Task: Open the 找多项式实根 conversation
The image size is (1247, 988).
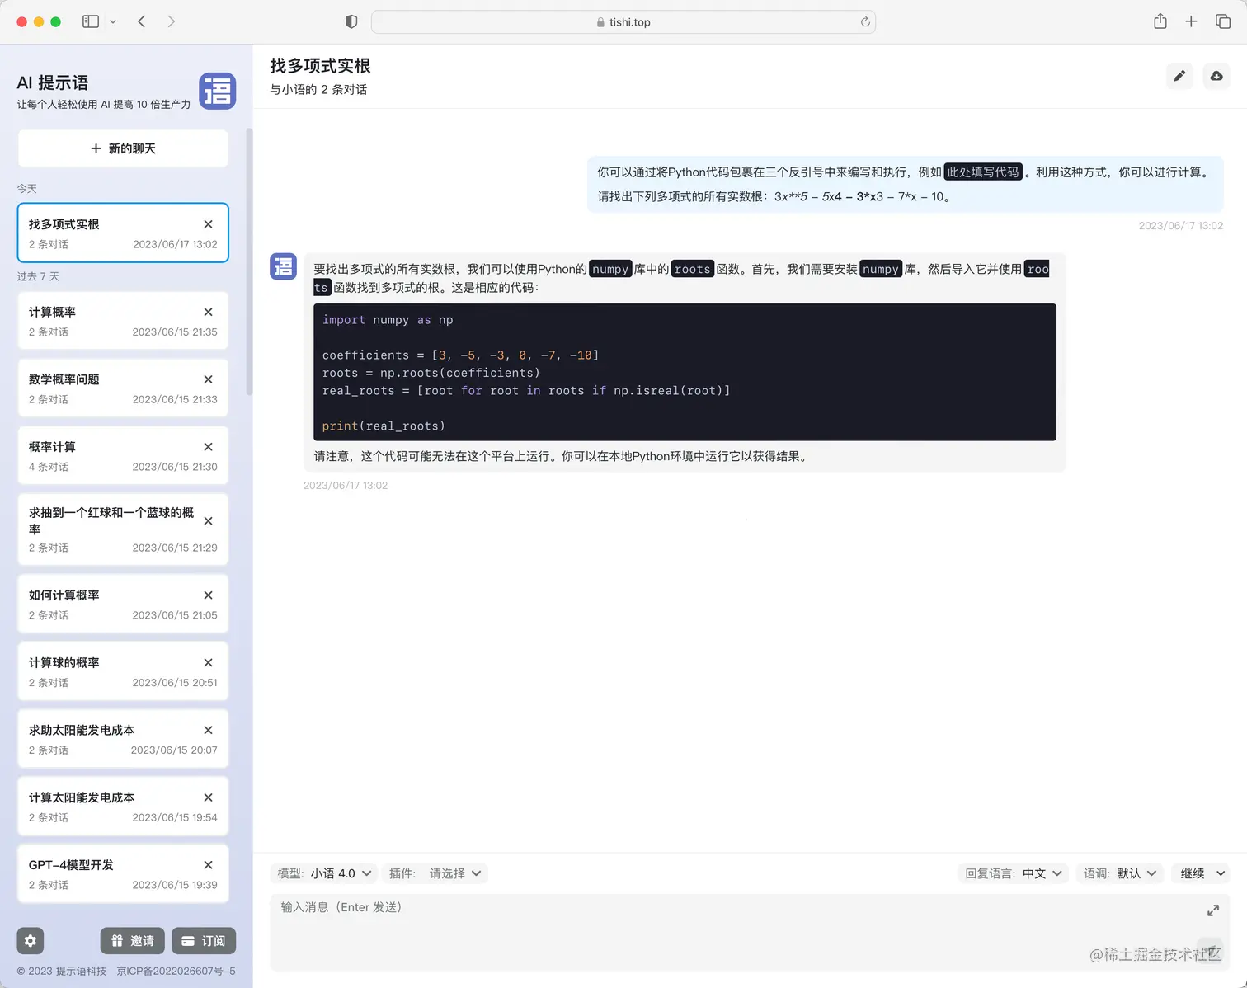Action: tap(123, 233)
